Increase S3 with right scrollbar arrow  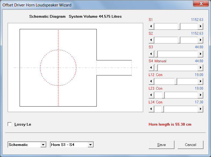click(200, 54)
